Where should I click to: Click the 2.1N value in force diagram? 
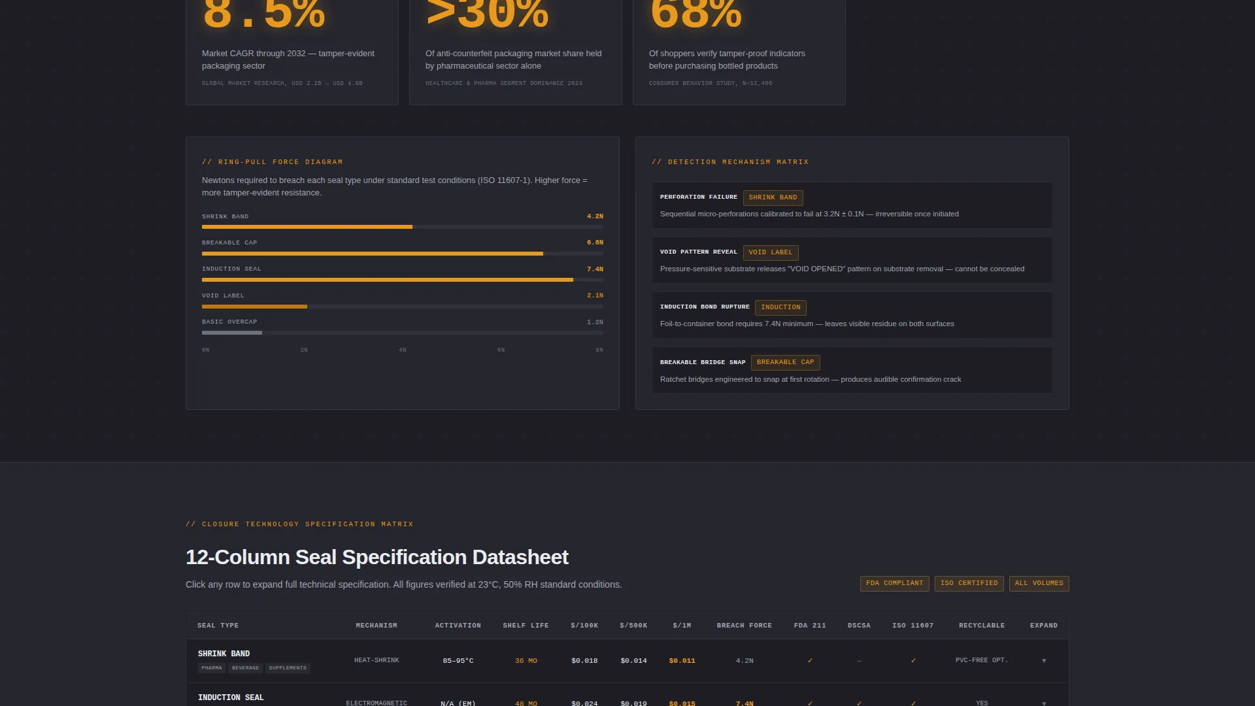[x=595, y=295]
